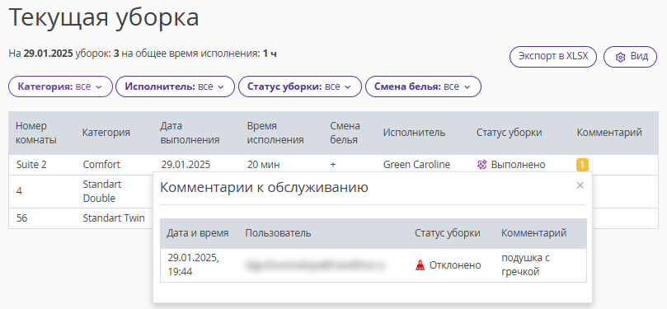Image resolution: width=667 pixels, height=309 pixels.
Task: Expand the Смена белья filter
Action: 423,87
